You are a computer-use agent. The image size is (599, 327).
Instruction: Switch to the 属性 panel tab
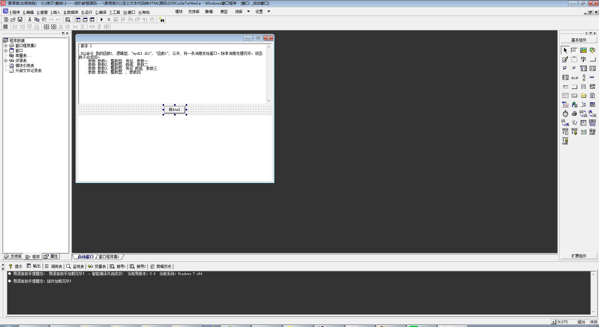click(x=51, y=256)
